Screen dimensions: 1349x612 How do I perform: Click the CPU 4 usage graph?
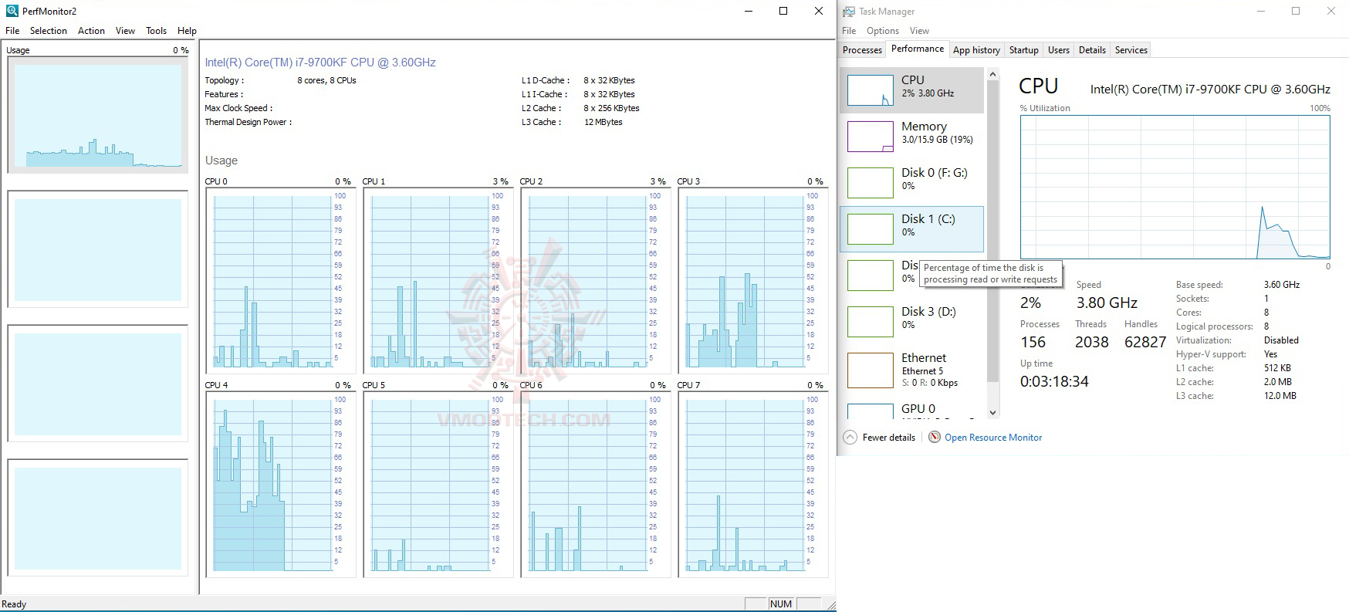(280, 485)
